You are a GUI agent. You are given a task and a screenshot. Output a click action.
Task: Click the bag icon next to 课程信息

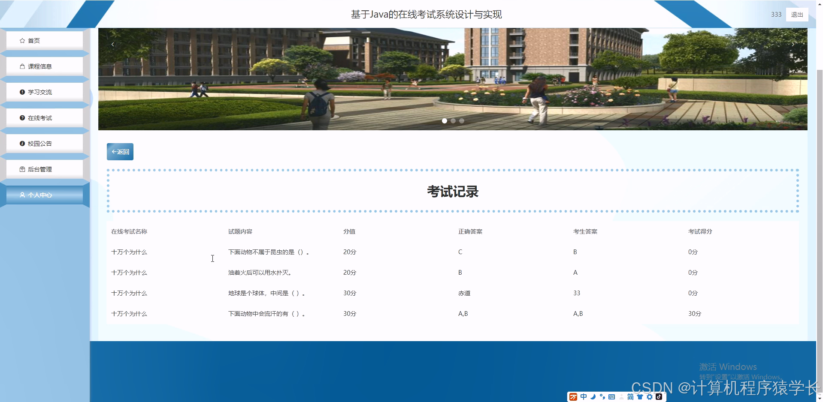[x=22, y=66]
